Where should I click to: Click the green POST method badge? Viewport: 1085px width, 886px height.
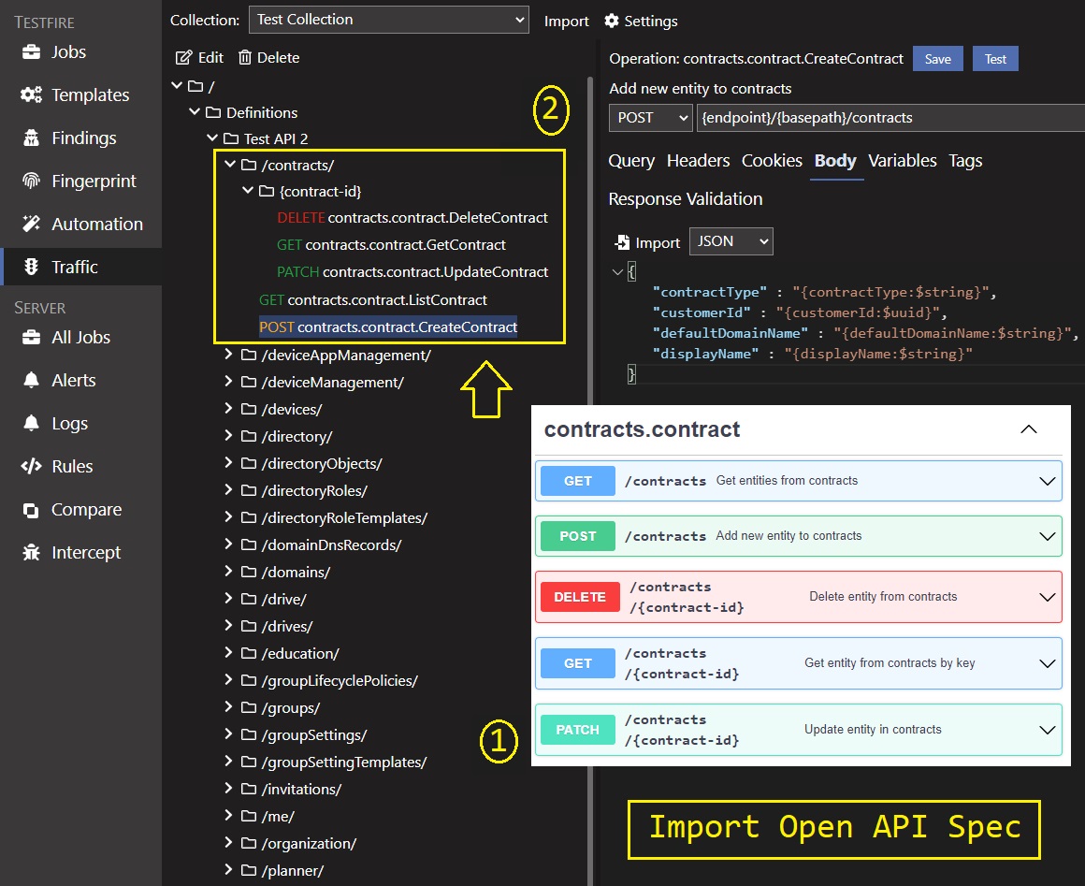[x=578, y=536]
